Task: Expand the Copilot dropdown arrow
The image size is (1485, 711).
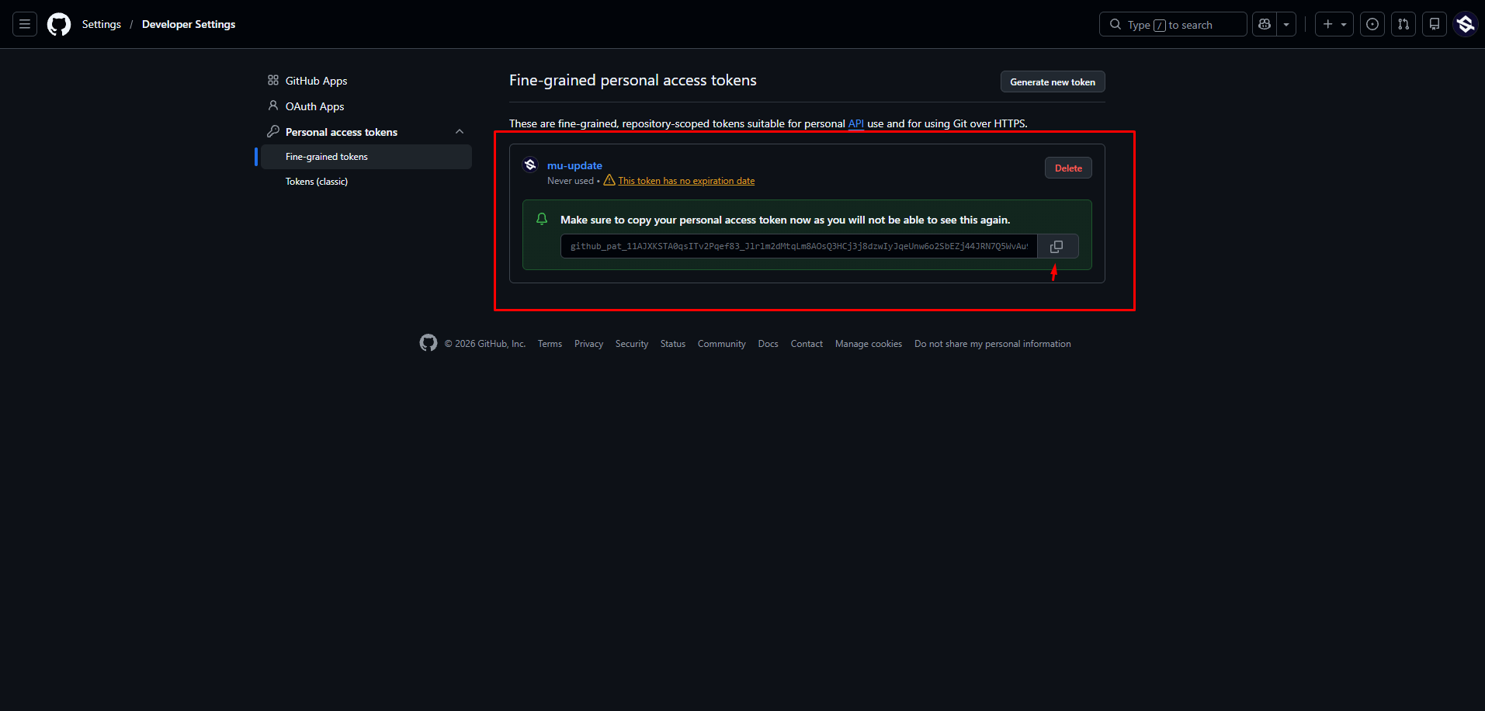Action: pyautogui.click(x=1286, y=24)
